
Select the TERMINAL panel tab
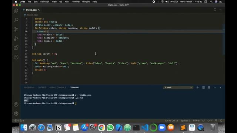point(74,88)
